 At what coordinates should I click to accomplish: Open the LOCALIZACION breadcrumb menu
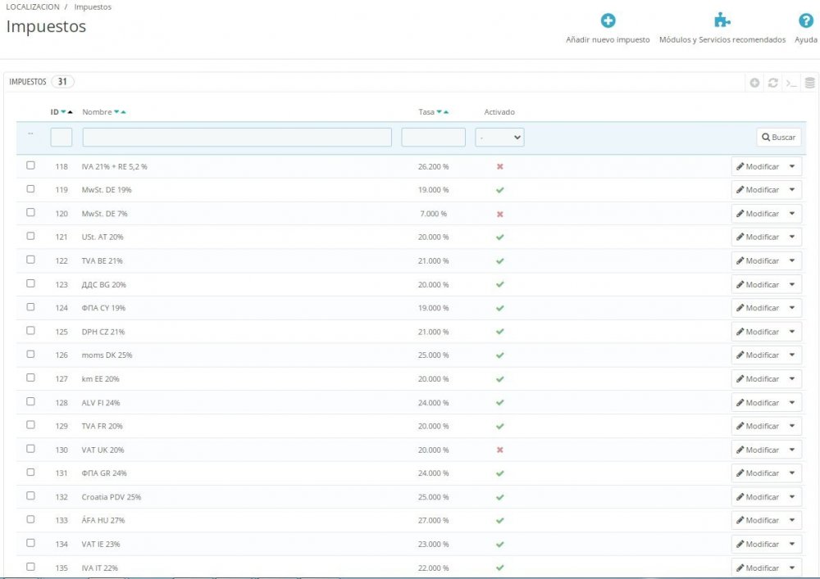33,7
